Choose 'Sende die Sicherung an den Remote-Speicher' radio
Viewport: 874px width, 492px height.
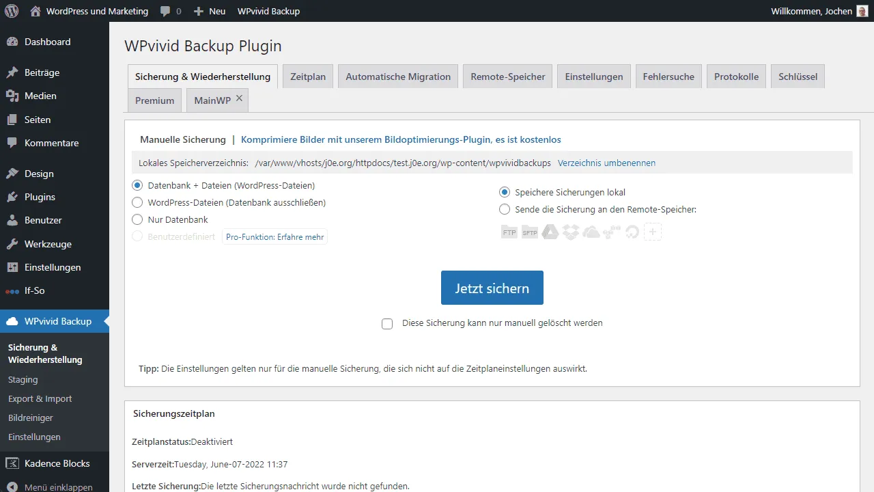point(505,209)
